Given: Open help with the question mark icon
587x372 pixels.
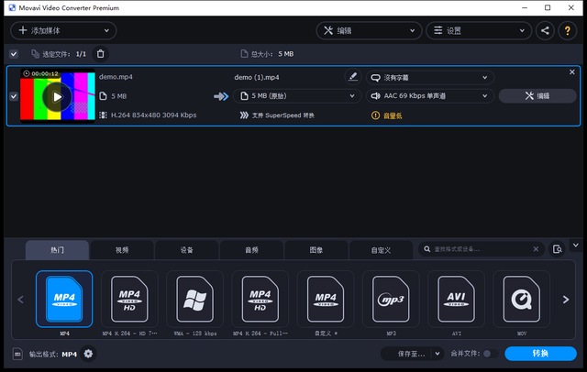Looking at the screenshot, I should (x=567, y=30).
